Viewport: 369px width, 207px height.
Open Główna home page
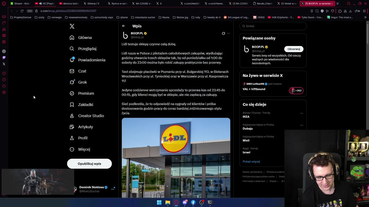pos(81,38)
